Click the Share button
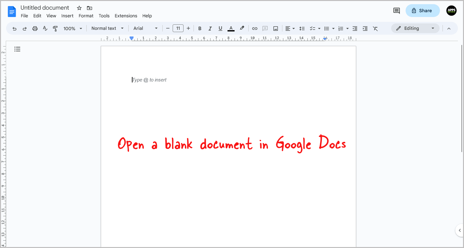464x248 pixels. (423, 11)
